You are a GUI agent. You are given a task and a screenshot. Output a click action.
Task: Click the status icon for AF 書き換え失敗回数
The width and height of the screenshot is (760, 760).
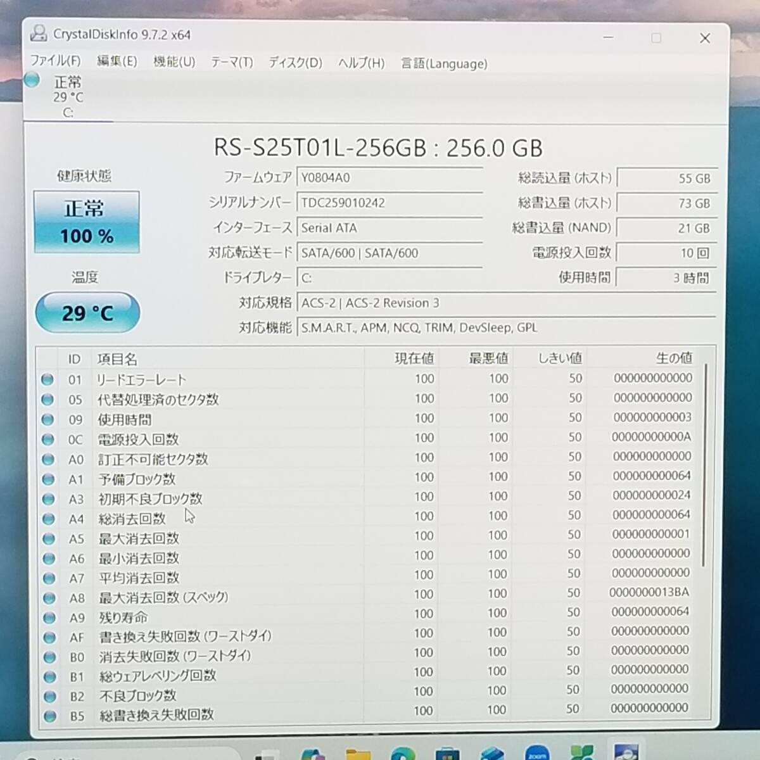point(49,637)
